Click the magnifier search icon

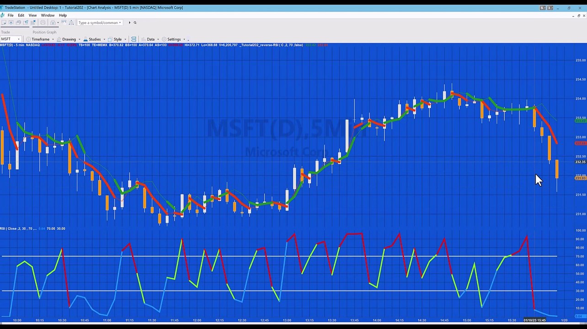[x=135, y=22]
